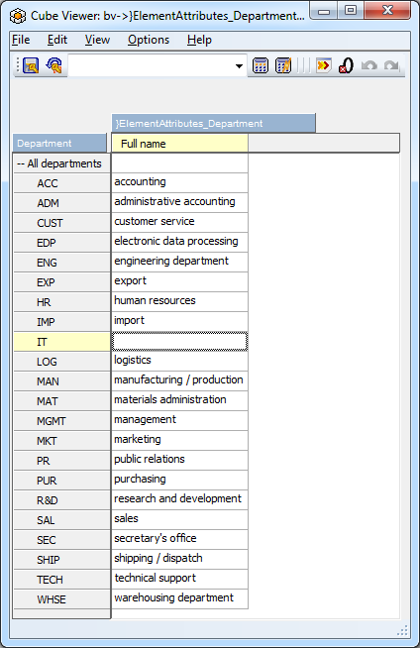The height and width of the screenshot is (648, 420).
Task: Click the }ElementAttributes_Department title dimension button
Action: point(214,123)
